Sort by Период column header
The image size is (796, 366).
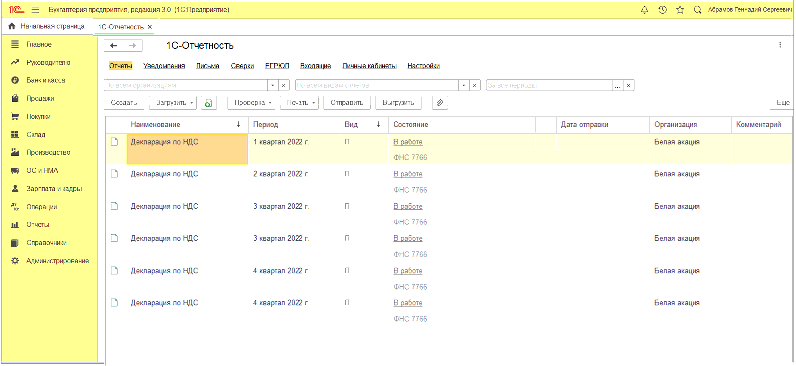tap(294, 125)
